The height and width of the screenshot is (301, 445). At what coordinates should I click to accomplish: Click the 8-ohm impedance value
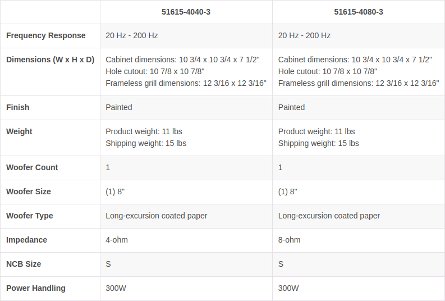pos(289,240)
